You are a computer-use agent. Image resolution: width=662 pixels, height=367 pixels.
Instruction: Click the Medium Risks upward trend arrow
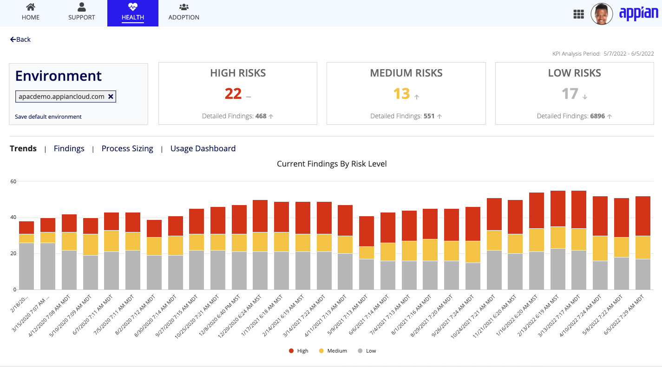(417, 97)
